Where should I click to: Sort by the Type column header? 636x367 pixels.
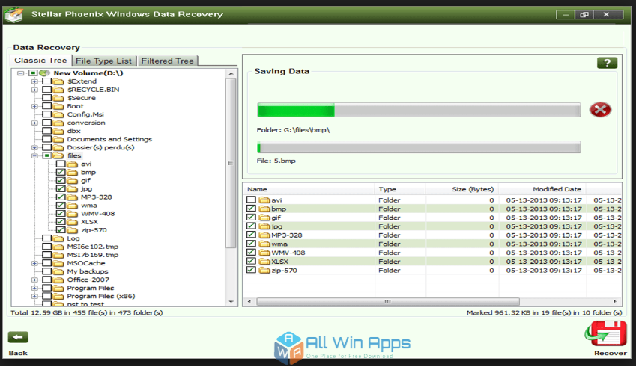(399, 189)
